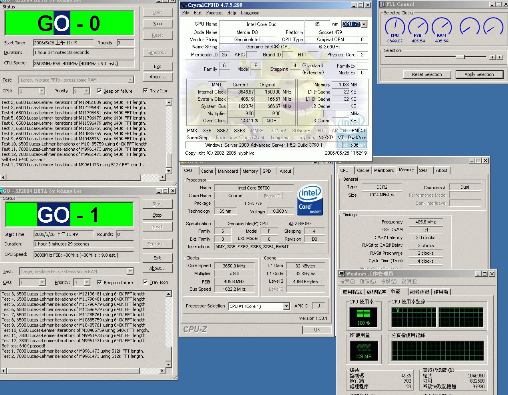The image size is (508, 395).
Task: Click scroll-down arrow in lower SP2004 log
Action: pyautogui.click(x=169, y=365)
